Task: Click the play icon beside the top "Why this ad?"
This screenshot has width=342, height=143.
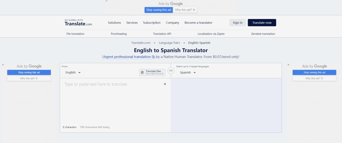Action: [x=194, y=10]
